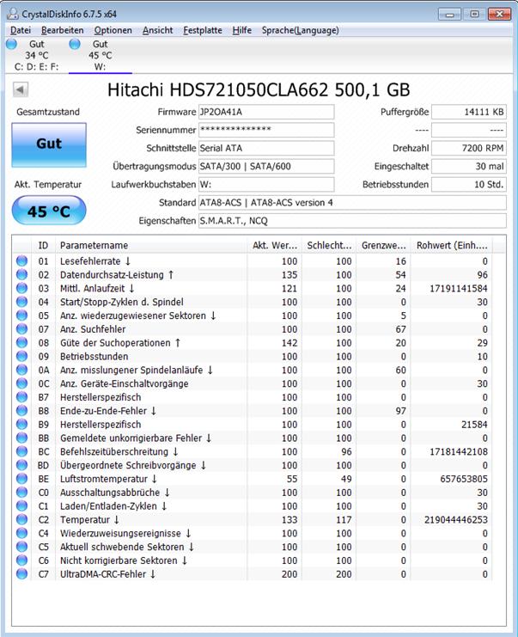The width and height of the screenshot is (518, 637).
Task: Click the status orb of Geräte-Einschaltvorgänge row
Action: point(22,383)
